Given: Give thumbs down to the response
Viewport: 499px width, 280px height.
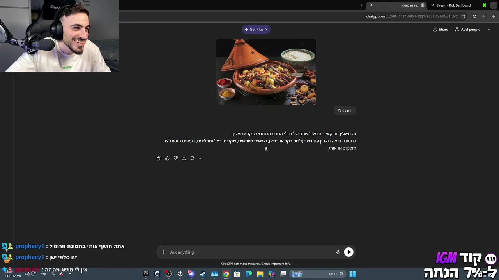Looking at the screenshot, I should pos(176,158).
